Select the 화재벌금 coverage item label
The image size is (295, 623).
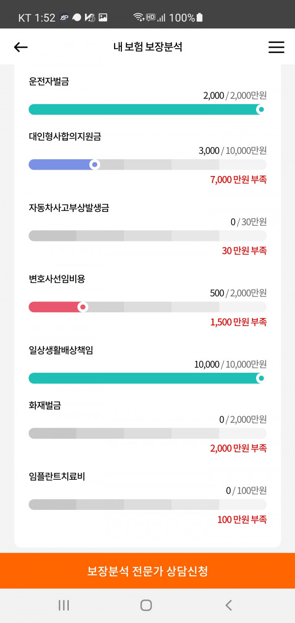[45, 406]
